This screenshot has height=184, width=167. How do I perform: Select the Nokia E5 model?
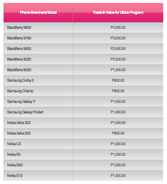click(14, 155)
